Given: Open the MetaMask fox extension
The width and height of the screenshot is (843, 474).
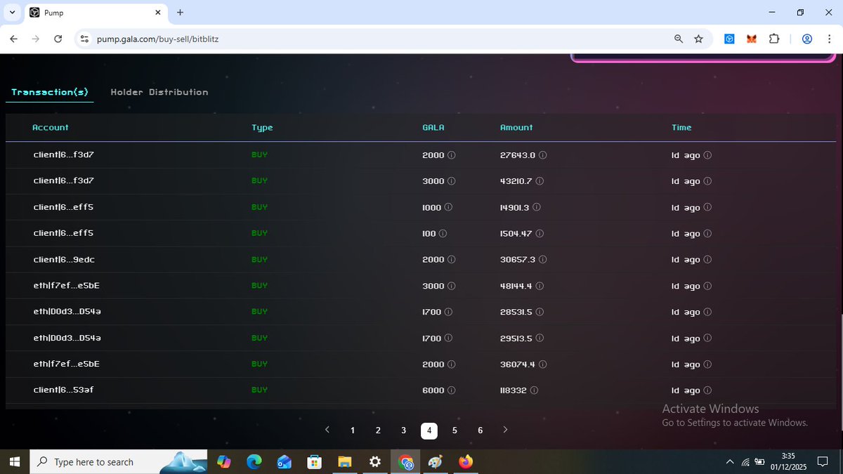Looking at the screenshot, I should pos(752,39).
